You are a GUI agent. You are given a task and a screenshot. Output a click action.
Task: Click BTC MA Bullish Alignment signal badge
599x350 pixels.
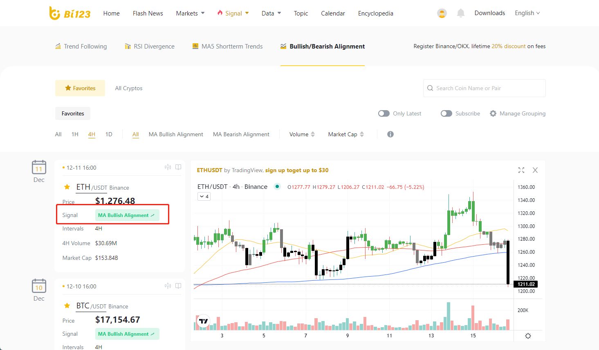point(127,334)
